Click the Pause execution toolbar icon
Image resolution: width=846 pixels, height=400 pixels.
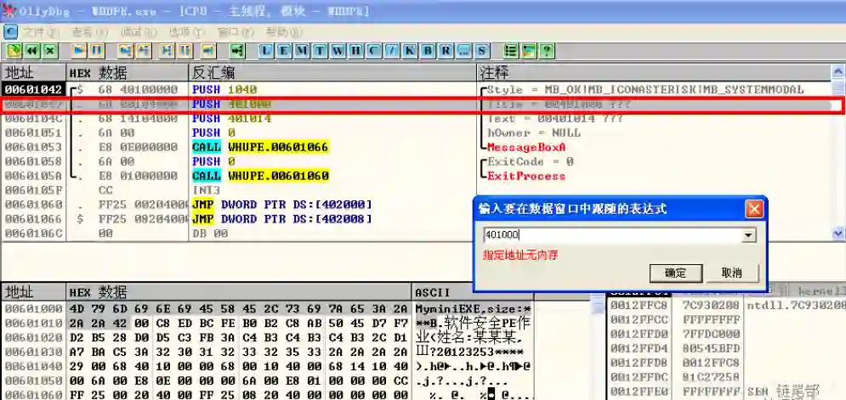[97, 51]
